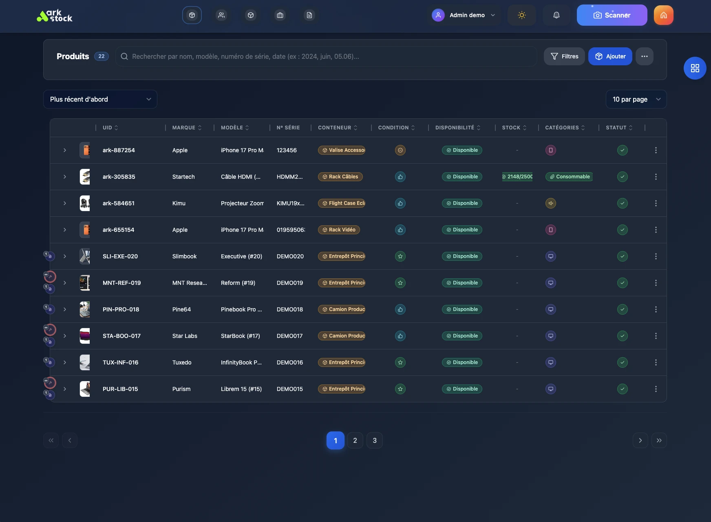Open the '10 par page' dropdown

(636, 99)
